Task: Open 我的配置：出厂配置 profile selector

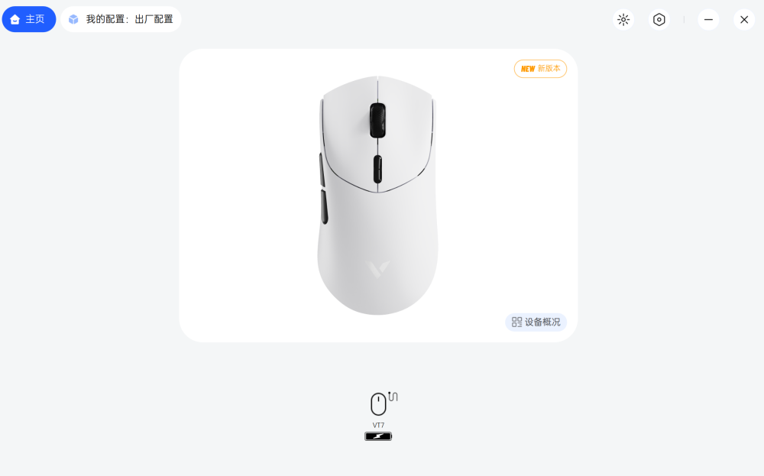Action: (121, 19)
